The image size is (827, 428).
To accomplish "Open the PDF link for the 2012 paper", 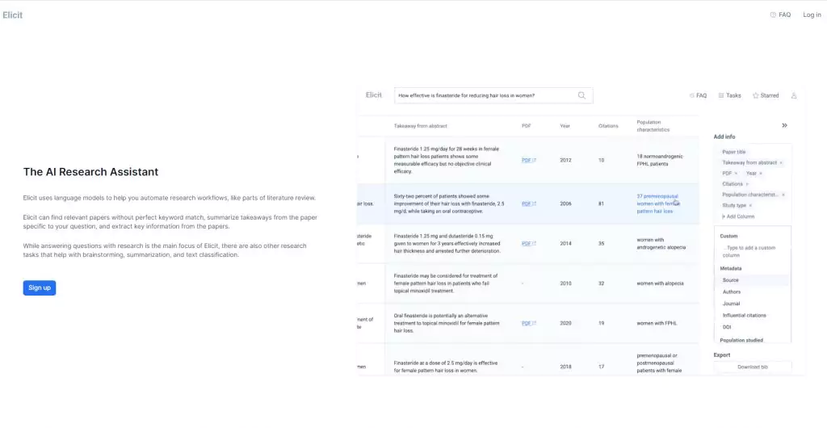I will pos(528,160).
